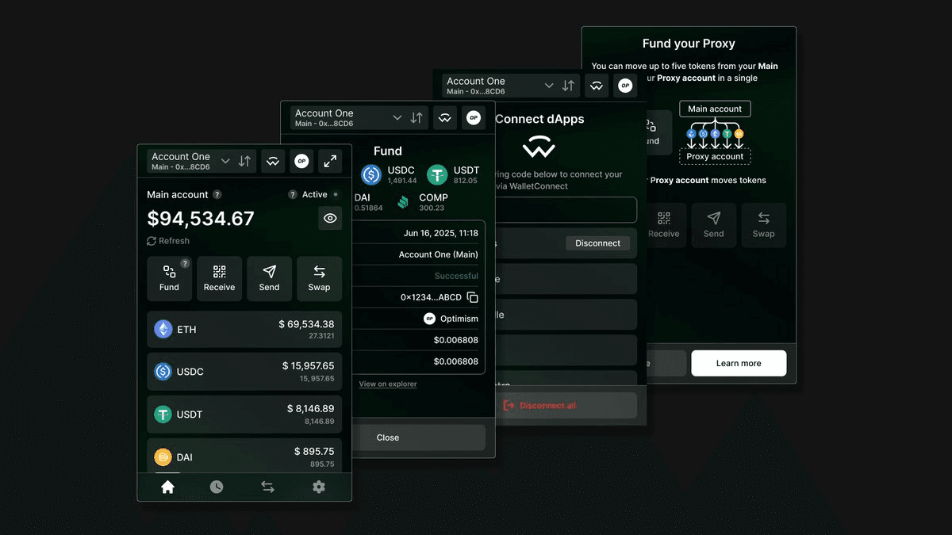Screen dimensions: 952x535
Task: Open the ETH token row
Action: (x=244, y=329)
